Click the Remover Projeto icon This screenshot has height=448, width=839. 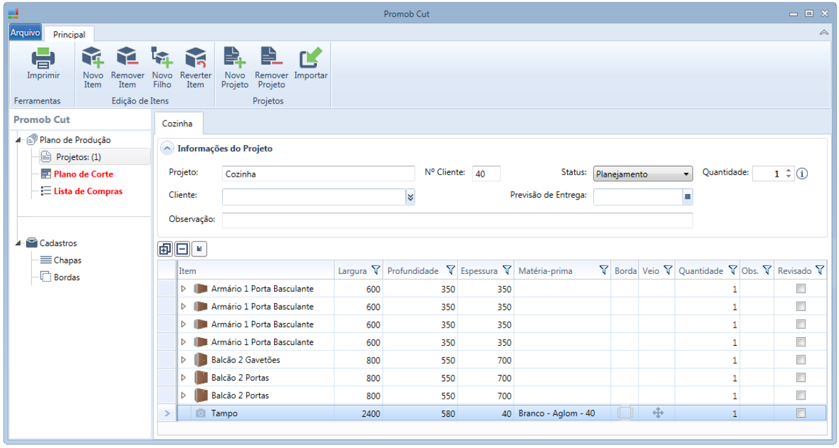tap(271, 58)
